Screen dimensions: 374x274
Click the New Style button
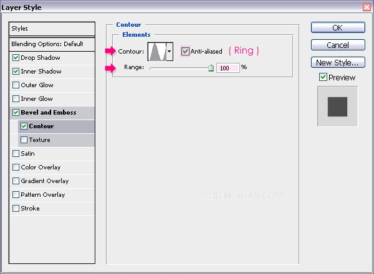coord(338,62)
